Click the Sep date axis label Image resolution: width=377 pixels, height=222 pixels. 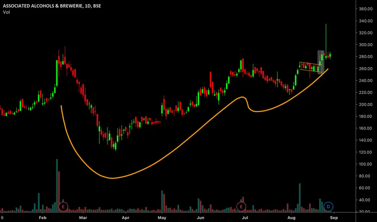click(334, 218)
